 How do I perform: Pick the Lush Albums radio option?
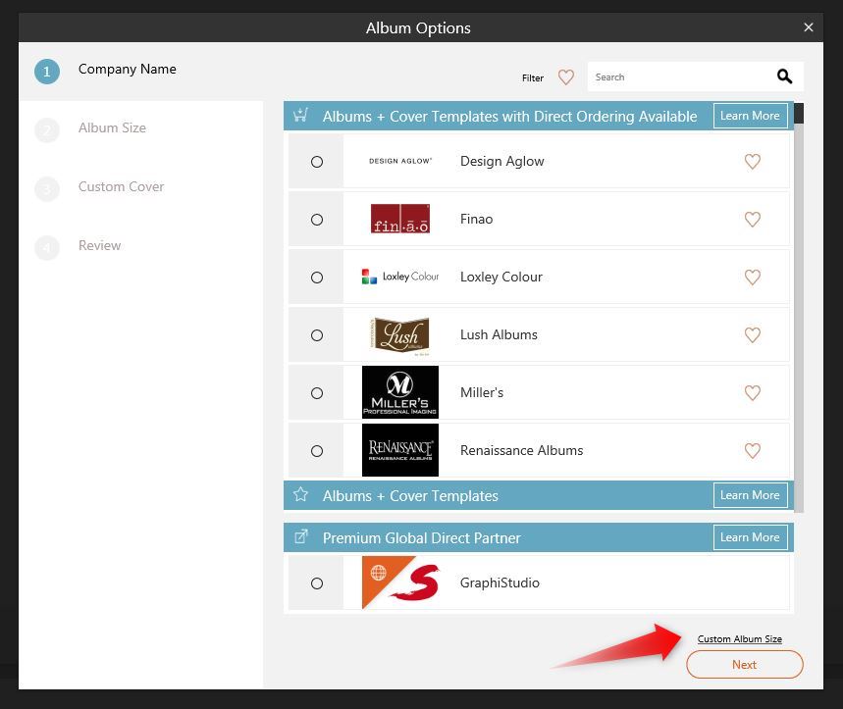(x=317, y=335)
